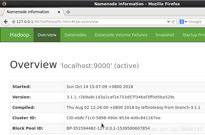This screenshot has width=205, height=135.
Task: Open a new tab with the plus icon
Action: [x=68, y=12]
